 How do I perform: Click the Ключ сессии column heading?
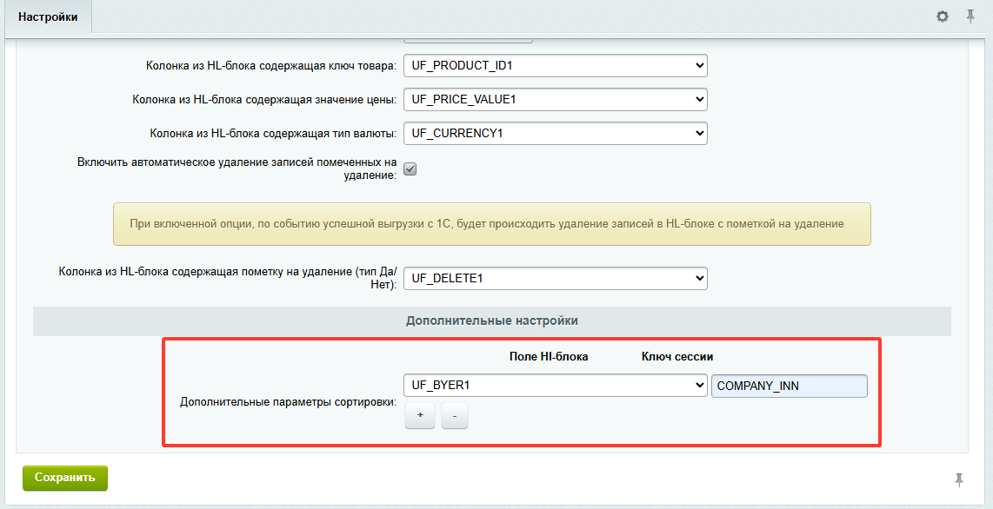tap(677, 357)
